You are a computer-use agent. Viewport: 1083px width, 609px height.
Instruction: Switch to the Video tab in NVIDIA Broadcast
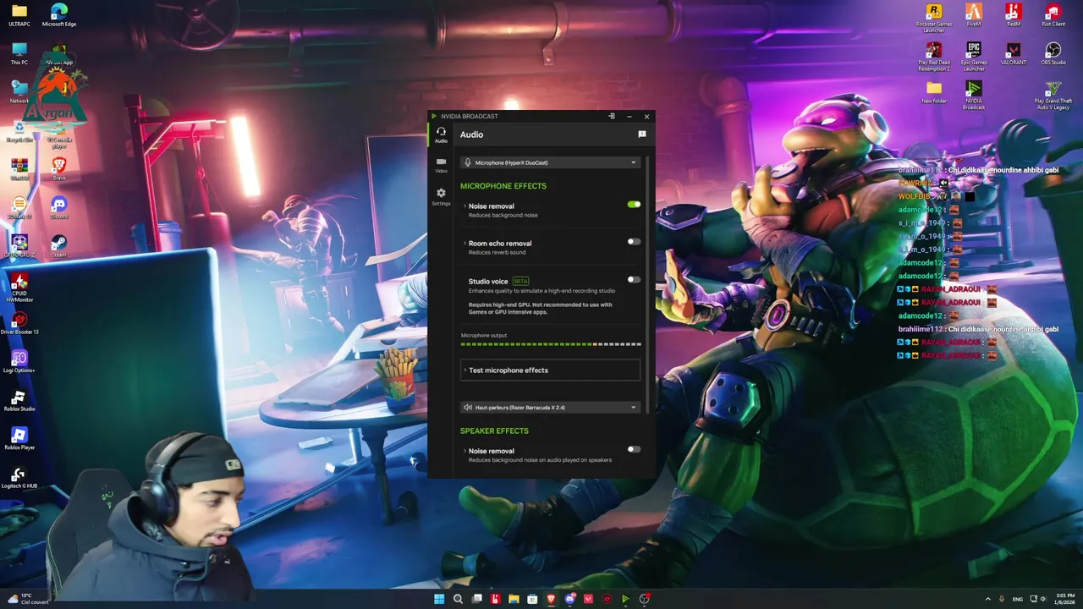coord(441,165)
